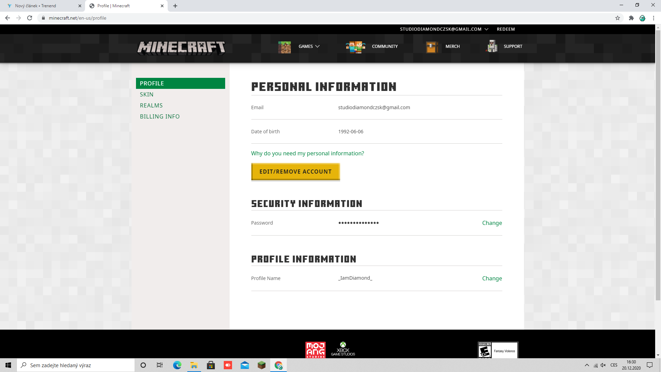Click the Merch chest icon
The width and height of the screenshot is (661, 372).
point(432,46)
